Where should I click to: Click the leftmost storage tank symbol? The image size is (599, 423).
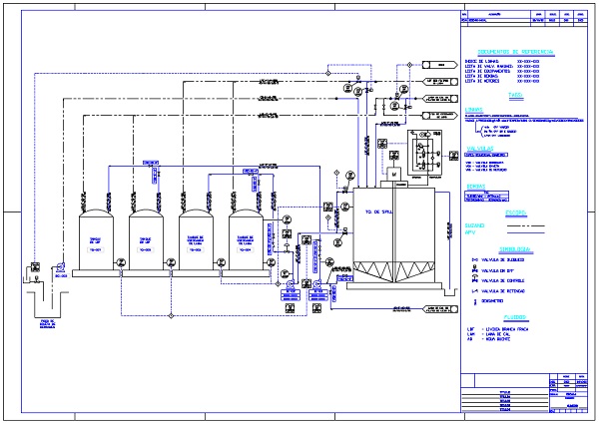[96, 241]
